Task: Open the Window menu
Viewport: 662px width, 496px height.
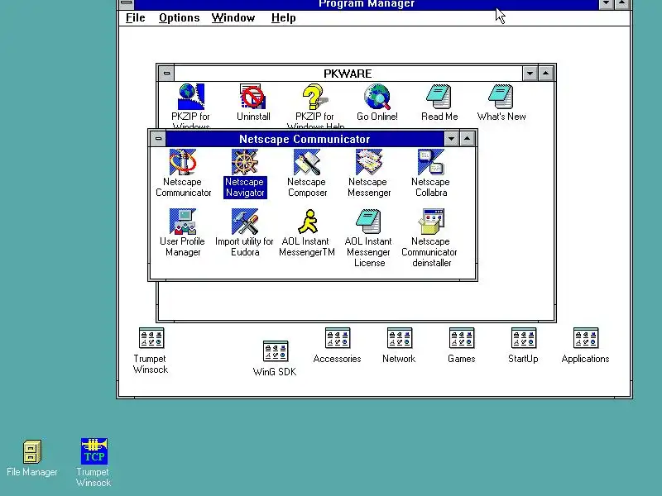Action: (x=233, y=18)
